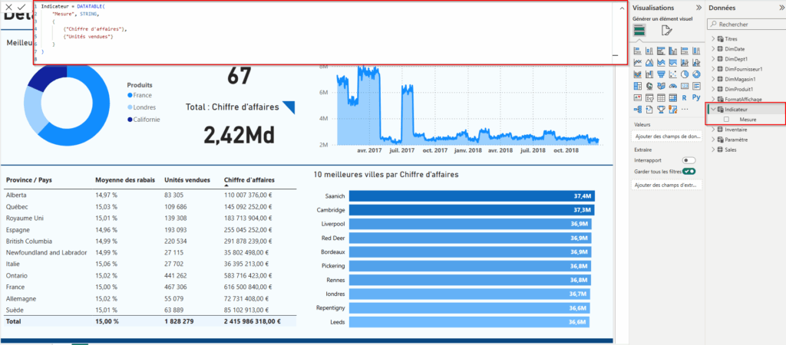The height and width of the screenshot is (345, 786).
Task: Check the Mesure field checkbox
Action: (x=726, y=120)
